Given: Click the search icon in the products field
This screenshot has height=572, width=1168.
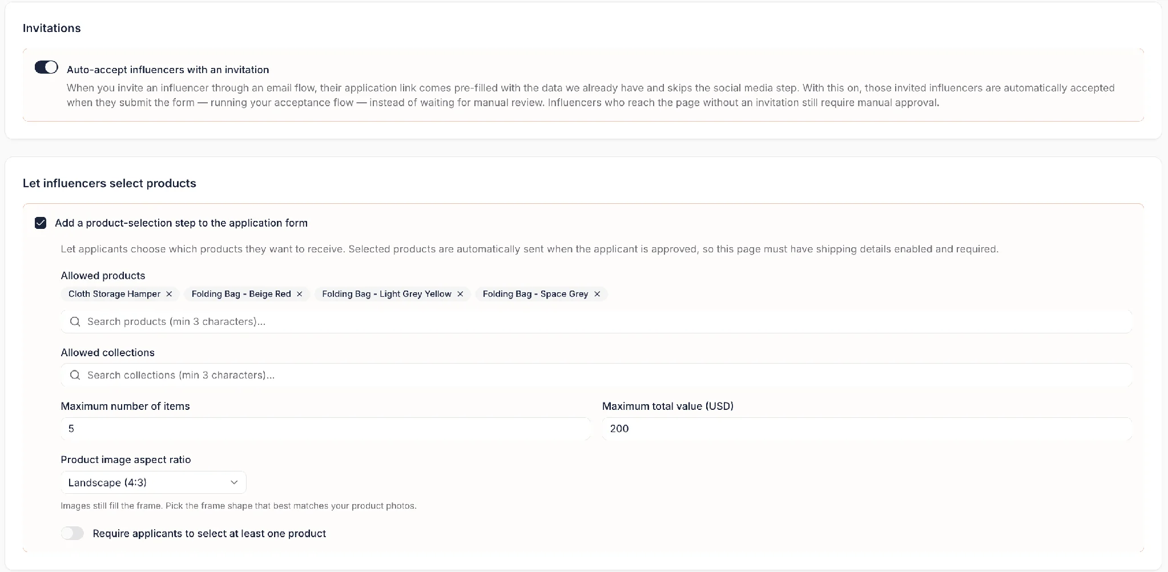Looking at the screenshot, I should click(x=75, y=321).
